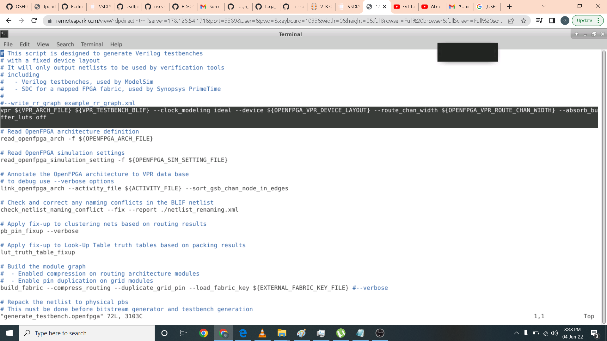Expand the tab search dropdown arrow
This screenshot has width=607, height=341.
pos(543,6)
